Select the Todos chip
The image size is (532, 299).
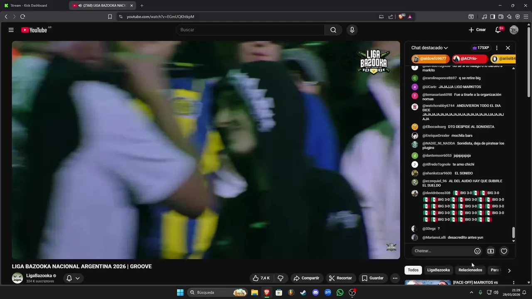click(x=413, y=270)
